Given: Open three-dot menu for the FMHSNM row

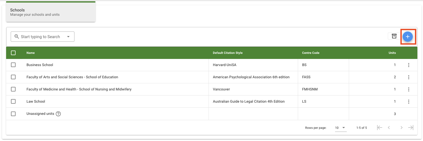Looking at the screenshot, I should pyautogui.click(x=408, y=89).
